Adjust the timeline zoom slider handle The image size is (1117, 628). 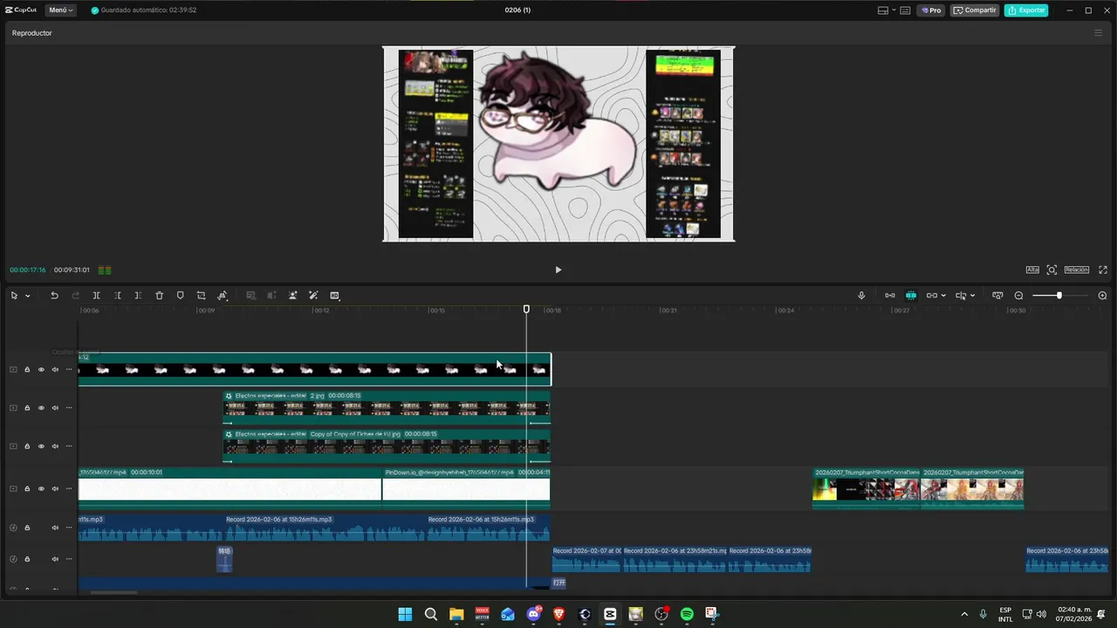[x=1059, y=296]
